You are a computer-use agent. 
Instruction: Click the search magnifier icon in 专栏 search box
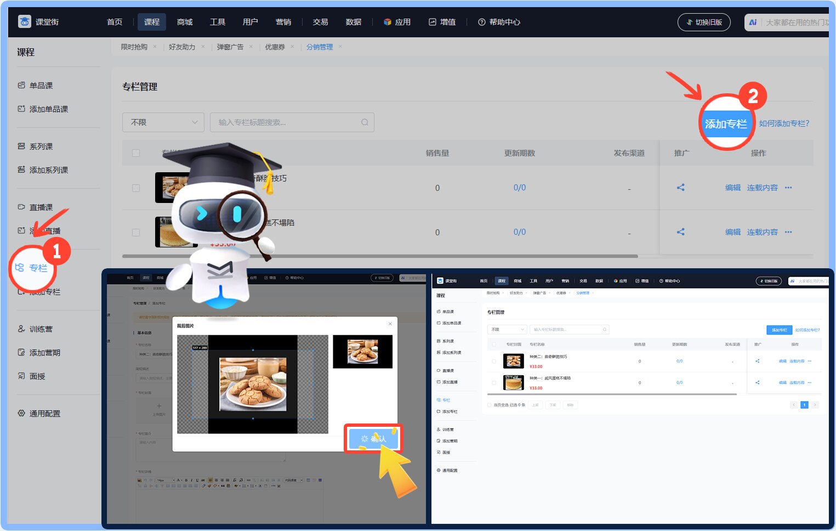pos(365,122)
